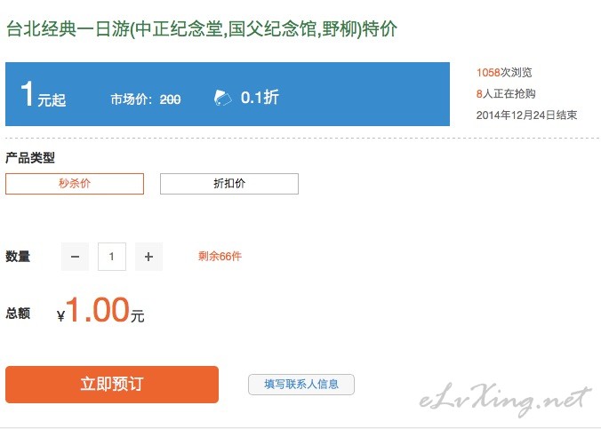This screenshot has width=601, height=429.
Task: Click the 0.1折 discount label
Action: tap(260, 98)
